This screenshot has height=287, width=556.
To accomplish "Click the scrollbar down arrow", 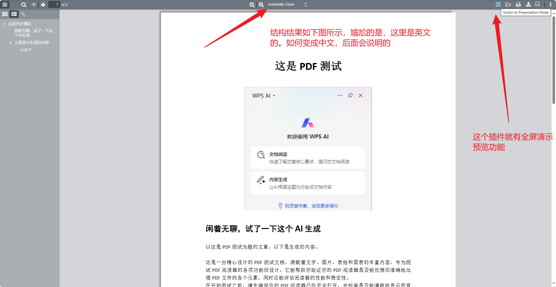I will (554, 284).
